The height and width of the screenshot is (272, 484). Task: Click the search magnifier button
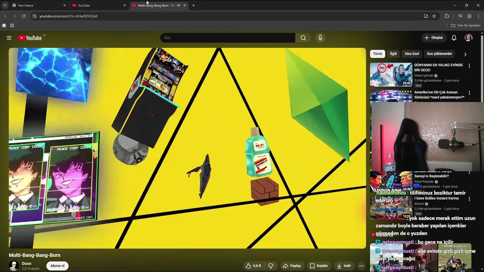(x=303, y=38)
